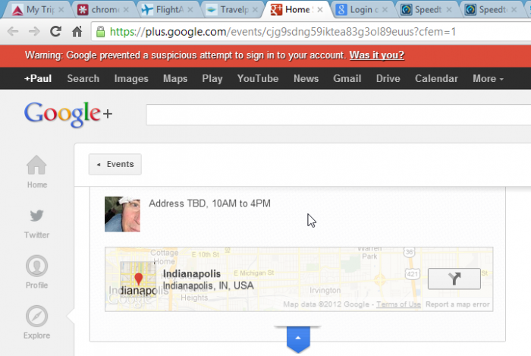Open +Paul in the Google bar

38,79
